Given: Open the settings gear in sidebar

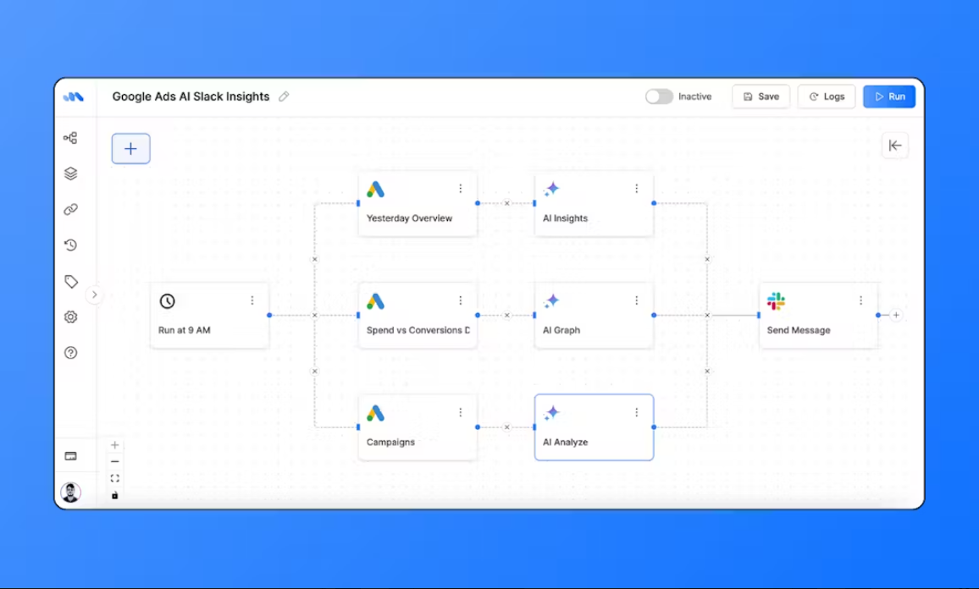Looking at the screenshot, I should (x=70, y=317).
